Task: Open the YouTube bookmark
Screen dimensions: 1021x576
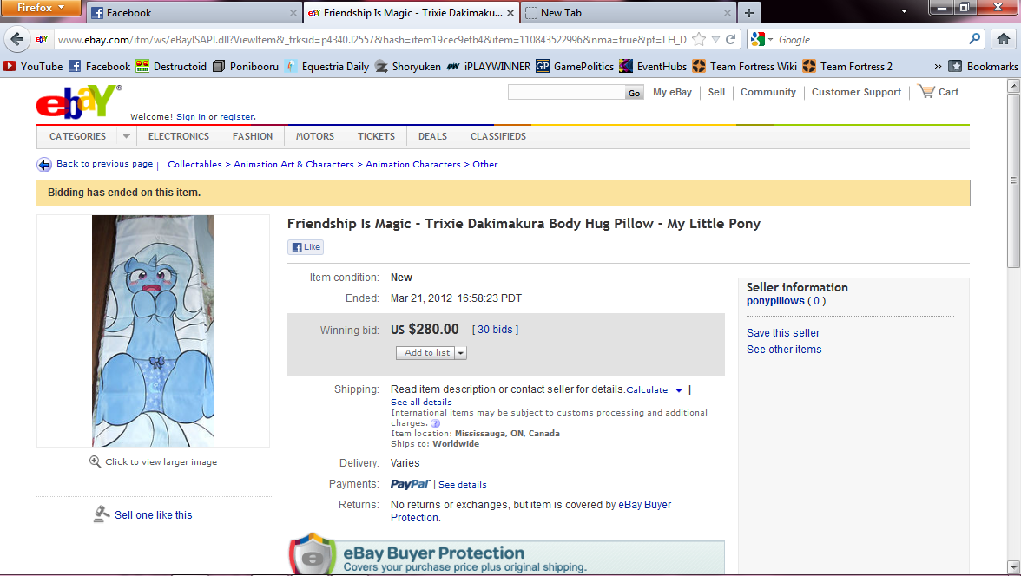Action: point(33,67)
